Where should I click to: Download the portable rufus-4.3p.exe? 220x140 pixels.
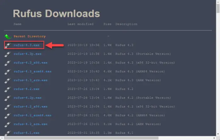28,54
